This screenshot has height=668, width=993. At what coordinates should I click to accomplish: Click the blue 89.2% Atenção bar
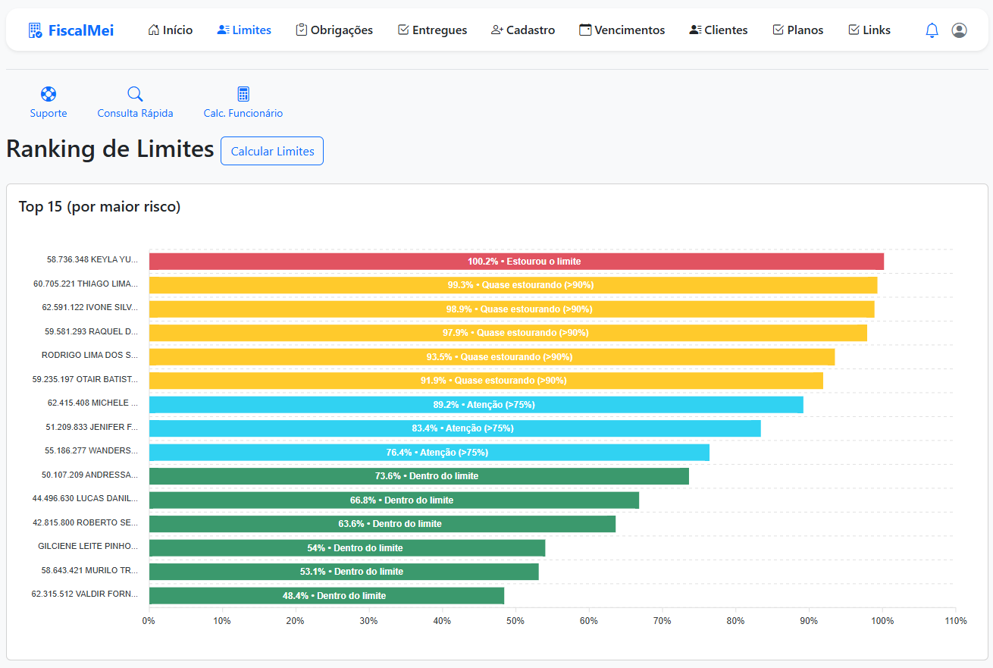476,405
